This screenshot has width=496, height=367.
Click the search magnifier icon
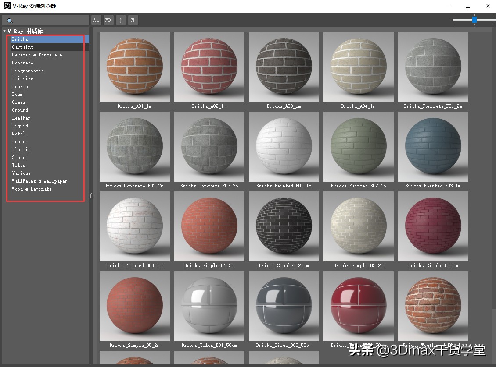click(x=10, y=20)
